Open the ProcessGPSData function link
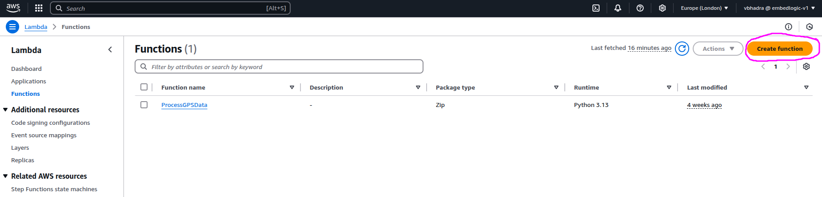 pos(184,105)
